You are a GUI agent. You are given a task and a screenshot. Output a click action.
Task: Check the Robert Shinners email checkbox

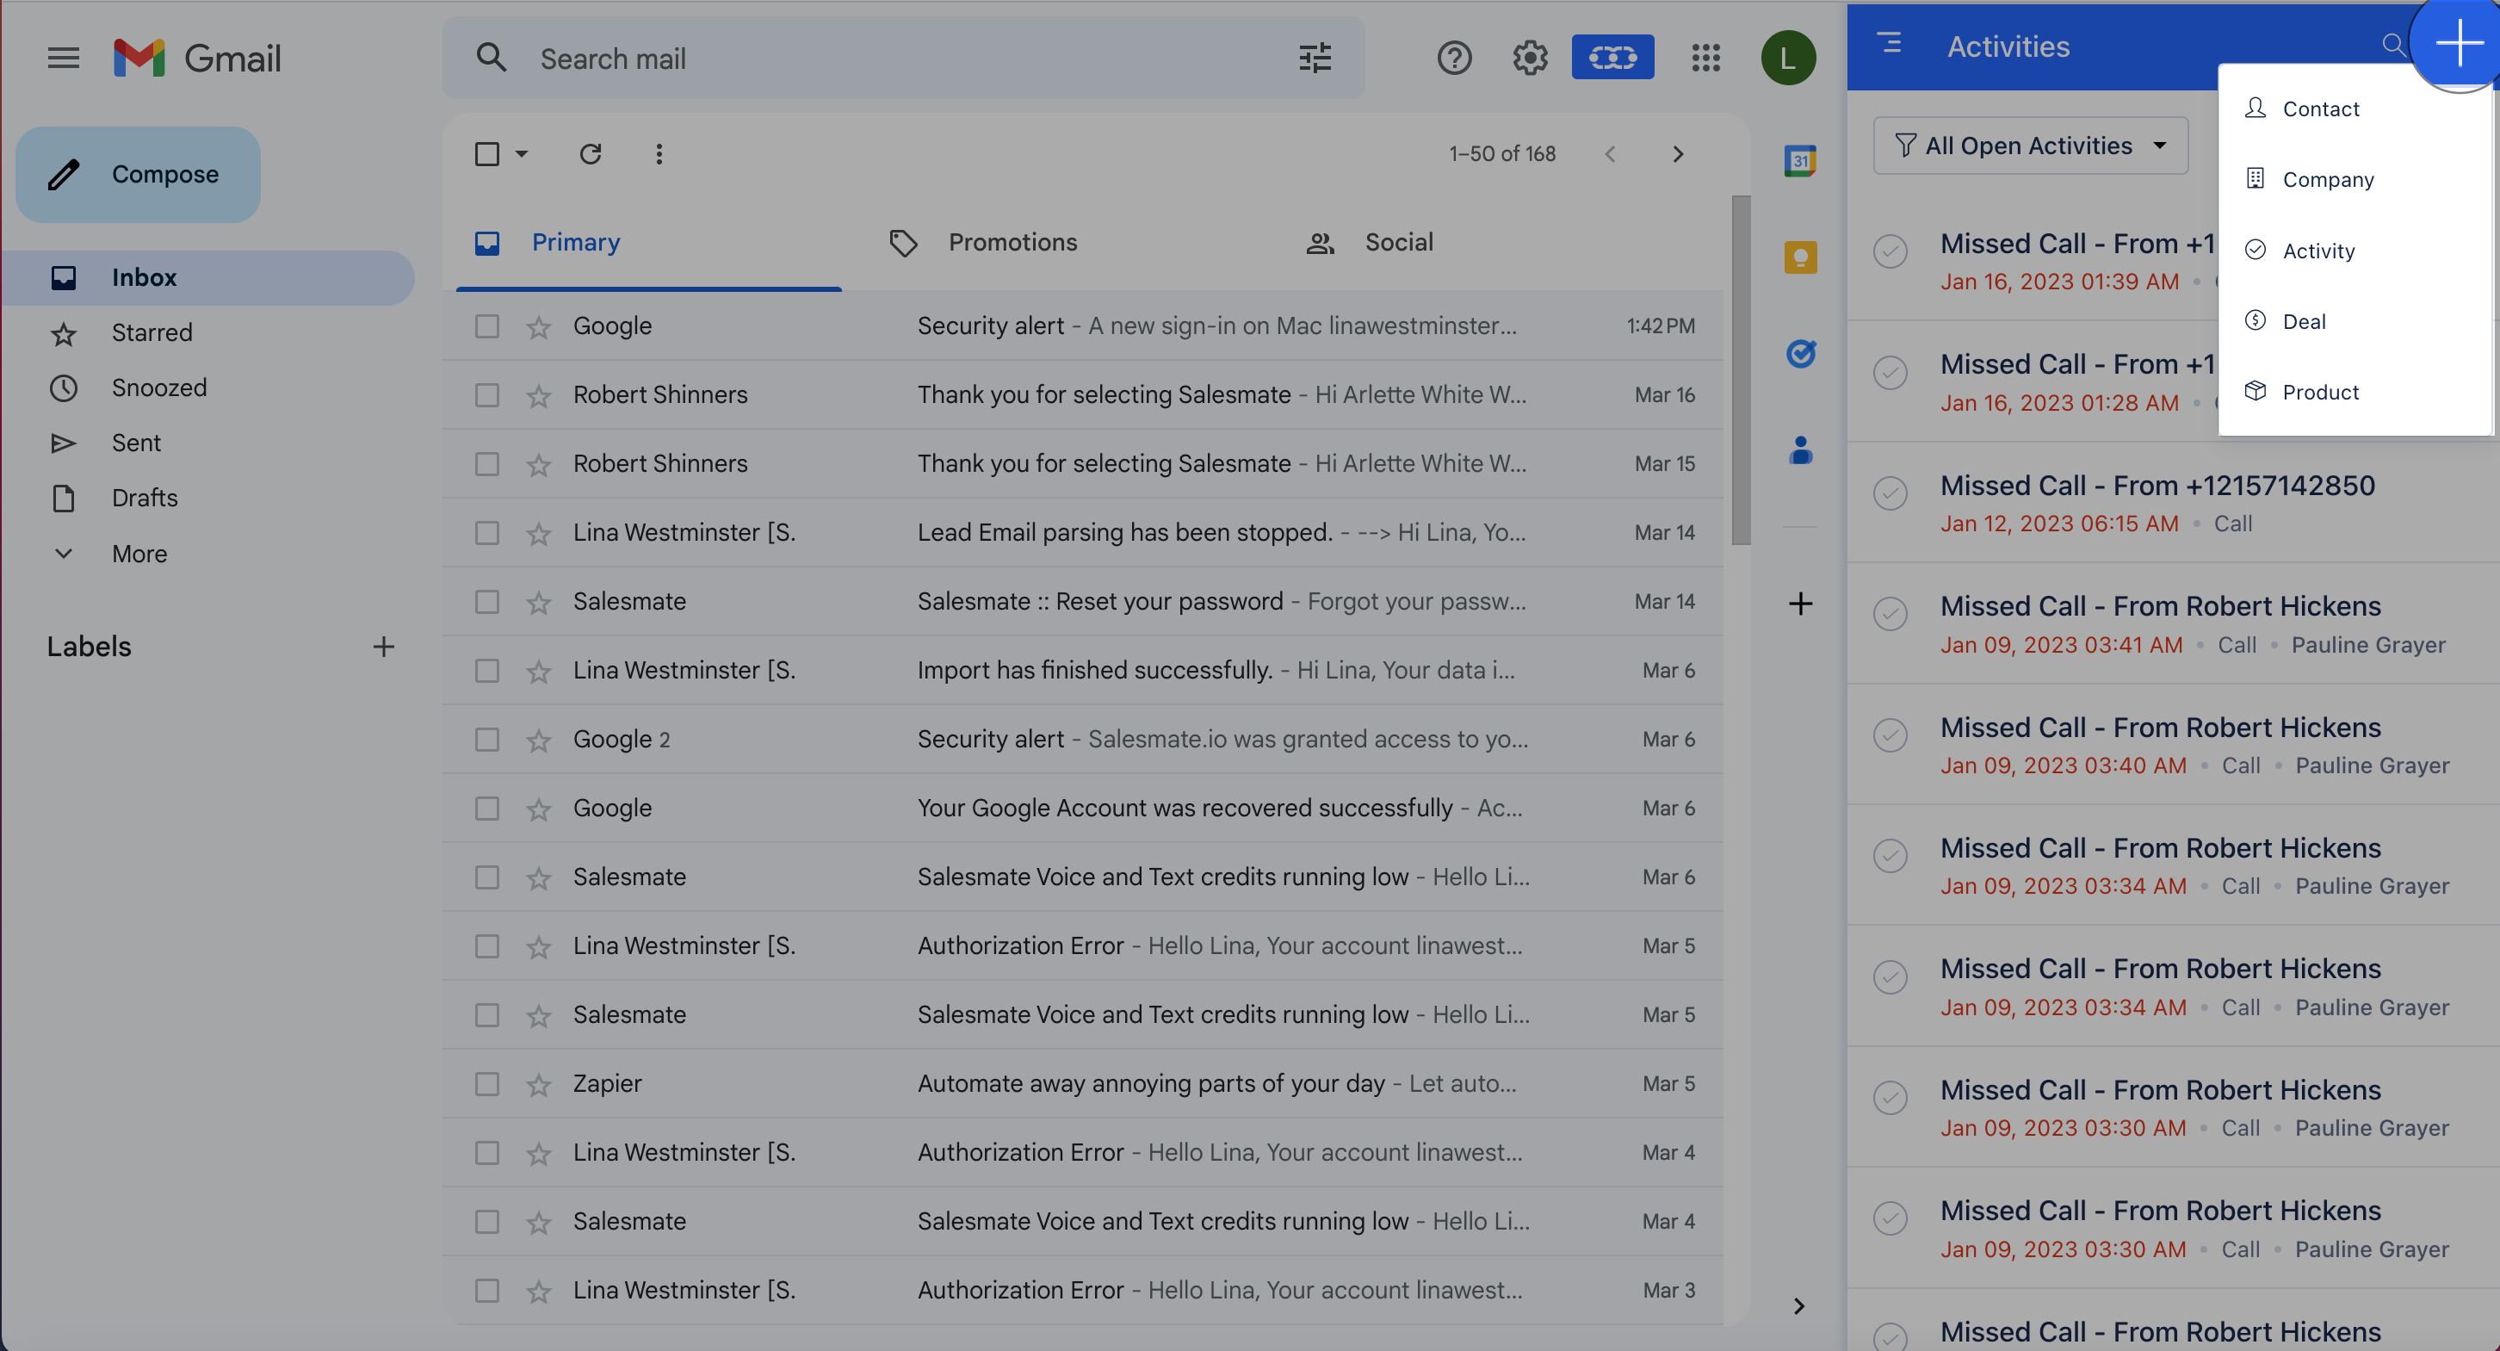pos(486,394)
